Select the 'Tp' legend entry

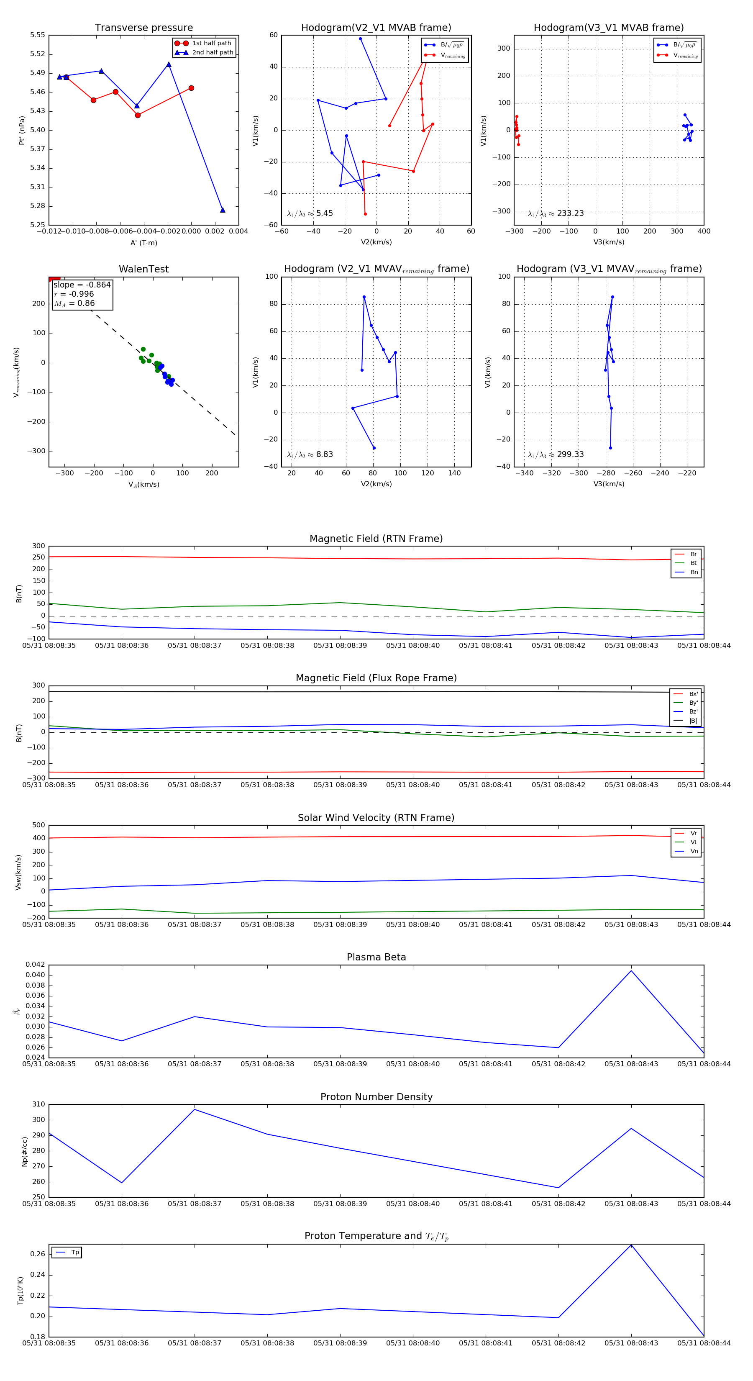pyautogui.click(x=67, y=1253)
